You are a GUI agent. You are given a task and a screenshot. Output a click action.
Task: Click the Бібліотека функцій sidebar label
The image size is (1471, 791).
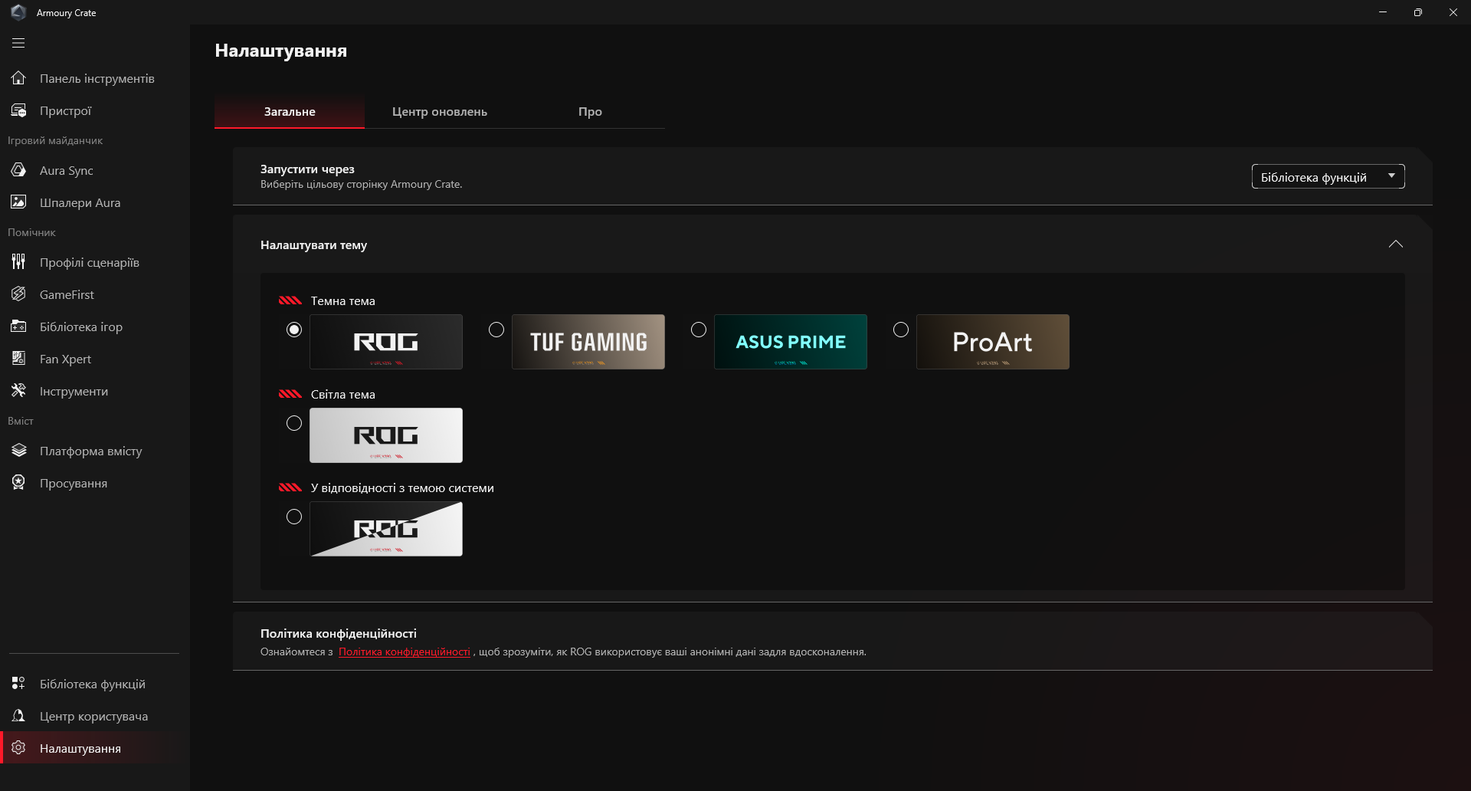click(93, 684)
